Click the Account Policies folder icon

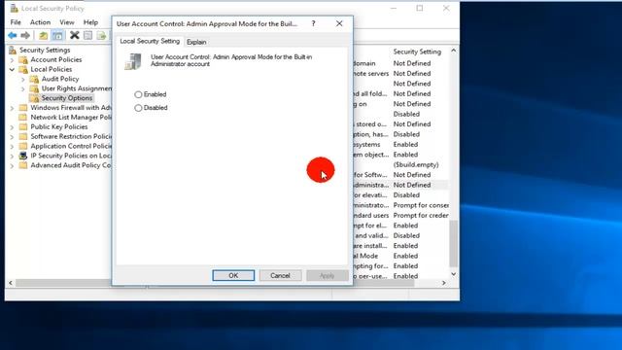23,59
